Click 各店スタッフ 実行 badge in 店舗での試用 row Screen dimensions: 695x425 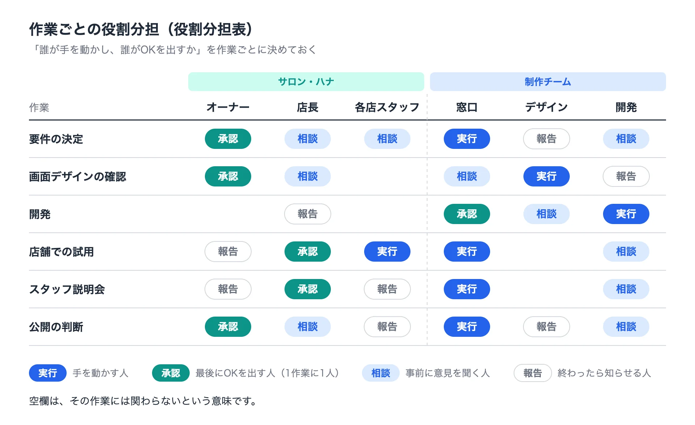387,252
